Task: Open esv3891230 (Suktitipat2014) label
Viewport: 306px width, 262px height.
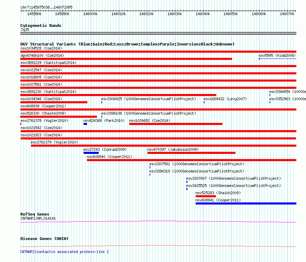Action: [x=48, y=92]
